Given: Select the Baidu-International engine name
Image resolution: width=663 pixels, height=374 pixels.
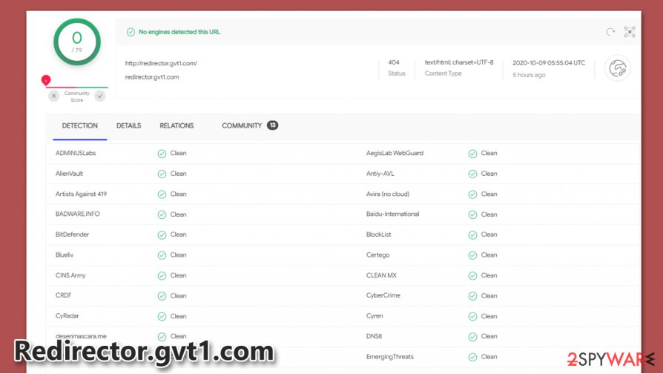Looking at the screenshot, I should pos(392,214).
